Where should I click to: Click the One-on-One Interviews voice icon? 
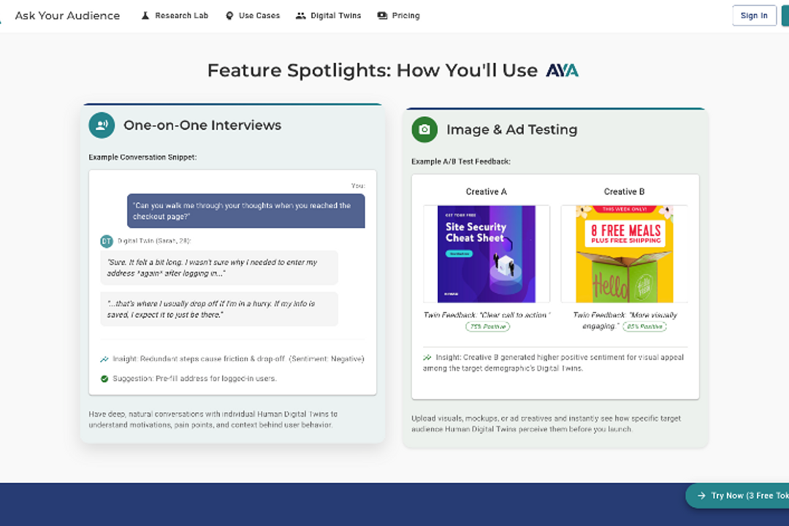(x=102, y=125)
